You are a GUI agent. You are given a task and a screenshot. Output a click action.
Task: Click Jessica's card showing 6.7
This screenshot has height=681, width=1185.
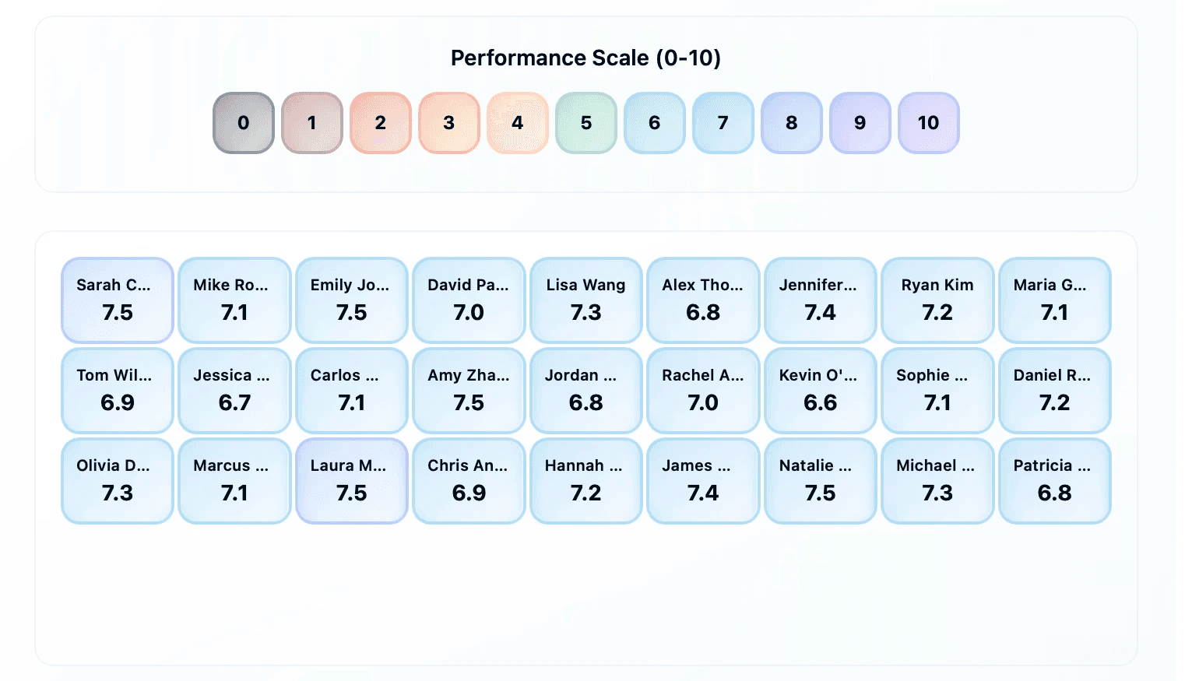[x=234, y=390]
